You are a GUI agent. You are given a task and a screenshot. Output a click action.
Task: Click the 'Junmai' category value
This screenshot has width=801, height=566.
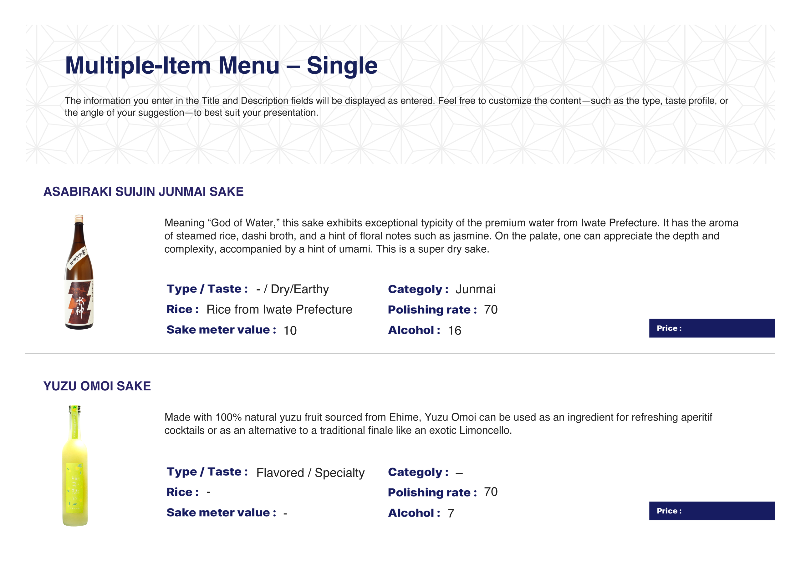(x=475, y=289)
